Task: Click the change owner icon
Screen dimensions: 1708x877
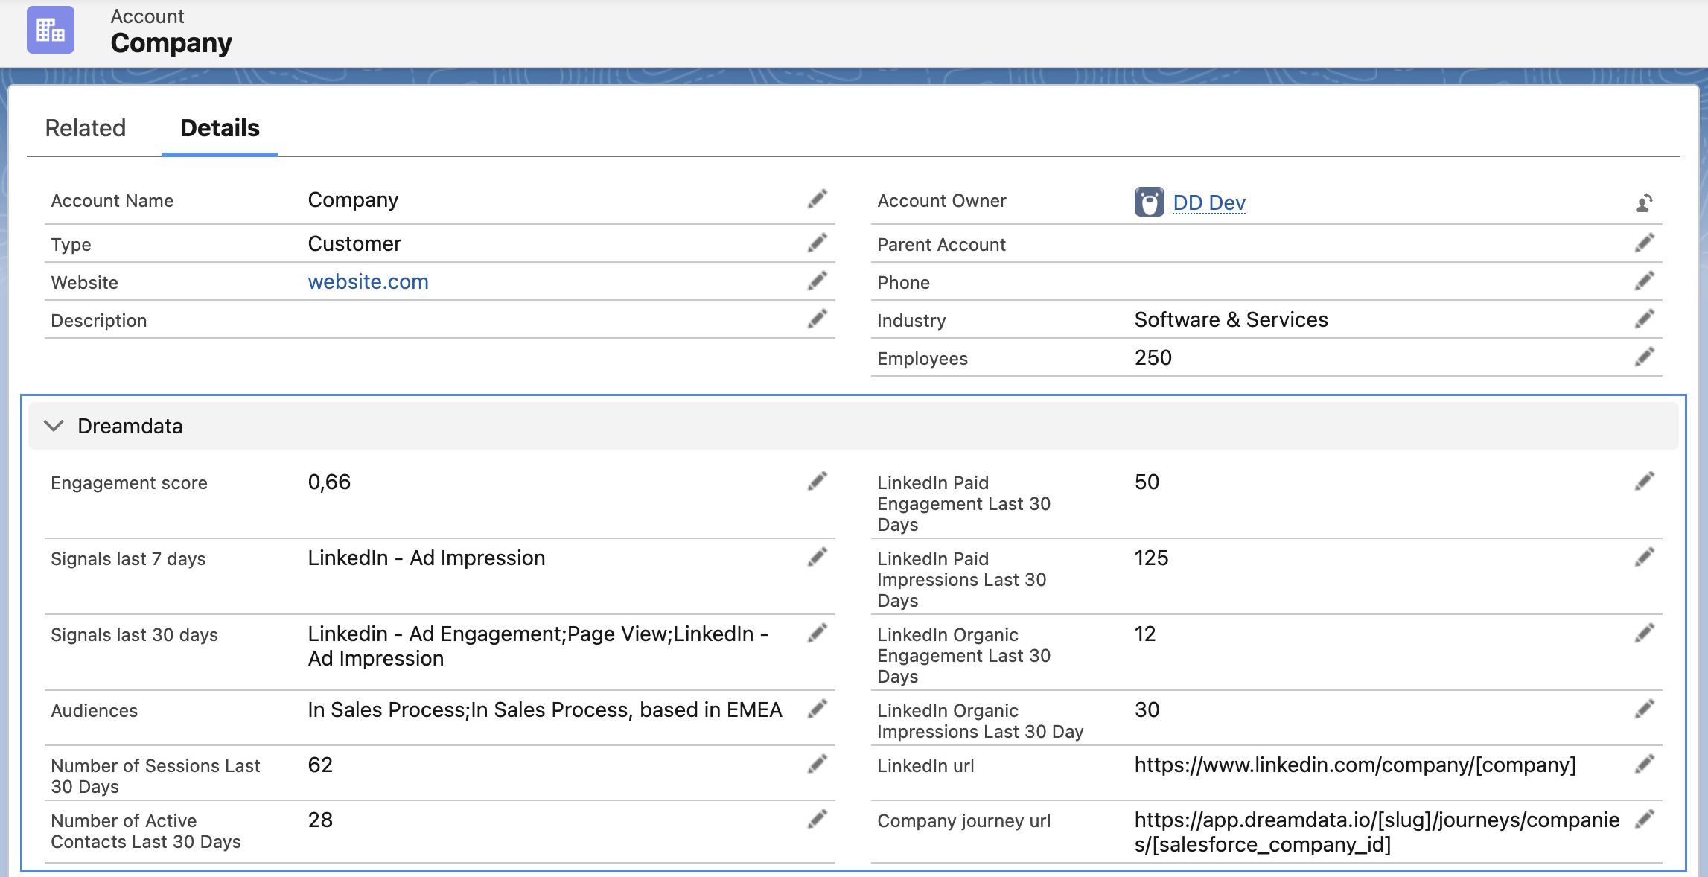Action: tap(1644, 202)
